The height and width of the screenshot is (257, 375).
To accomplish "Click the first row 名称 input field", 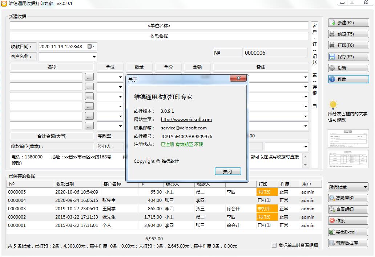I will 46,77.
